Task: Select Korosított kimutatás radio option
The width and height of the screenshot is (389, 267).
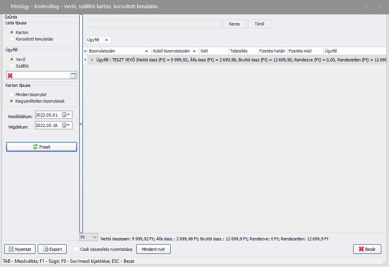Action: pos(12,39)
